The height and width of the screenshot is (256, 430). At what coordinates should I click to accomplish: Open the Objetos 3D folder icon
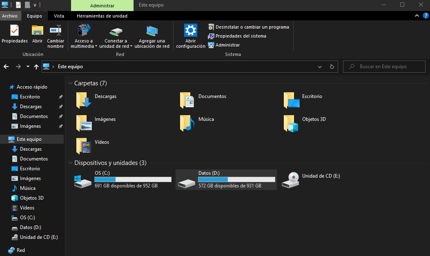pyautogui.click(x=291, y=124)
